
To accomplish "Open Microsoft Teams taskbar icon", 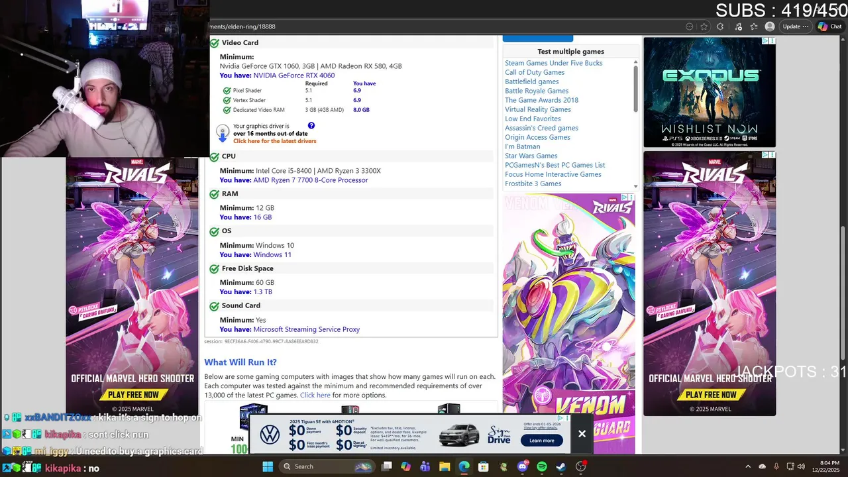I will click(425, 466).
